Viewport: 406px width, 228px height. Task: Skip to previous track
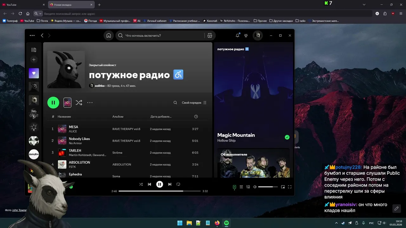(149, 184)
